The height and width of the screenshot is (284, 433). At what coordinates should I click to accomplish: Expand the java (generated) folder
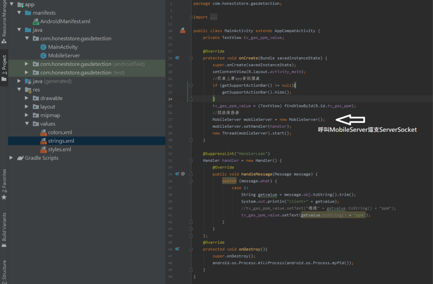[x=19, y=81]
